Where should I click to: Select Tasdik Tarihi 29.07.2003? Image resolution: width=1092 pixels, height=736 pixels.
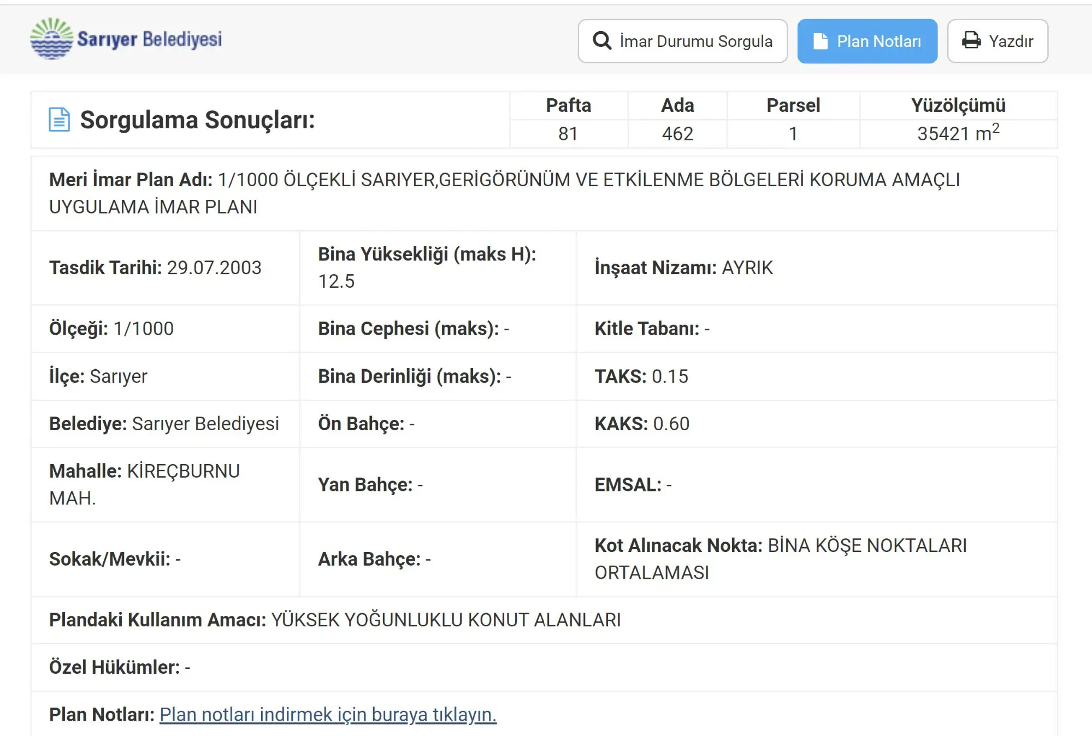pyautogui.click(x=155, y=268)
